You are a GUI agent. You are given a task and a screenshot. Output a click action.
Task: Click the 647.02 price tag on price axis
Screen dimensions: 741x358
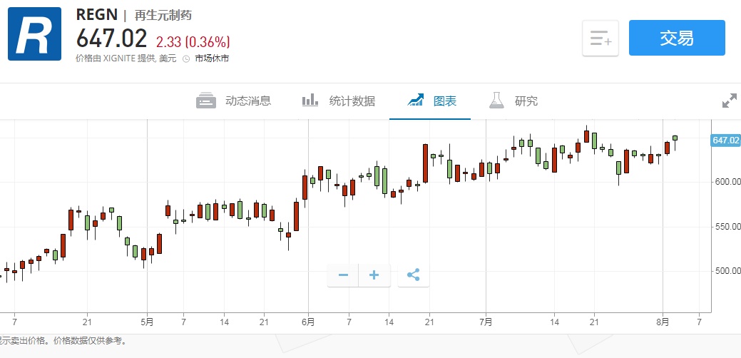pos(725,140)
